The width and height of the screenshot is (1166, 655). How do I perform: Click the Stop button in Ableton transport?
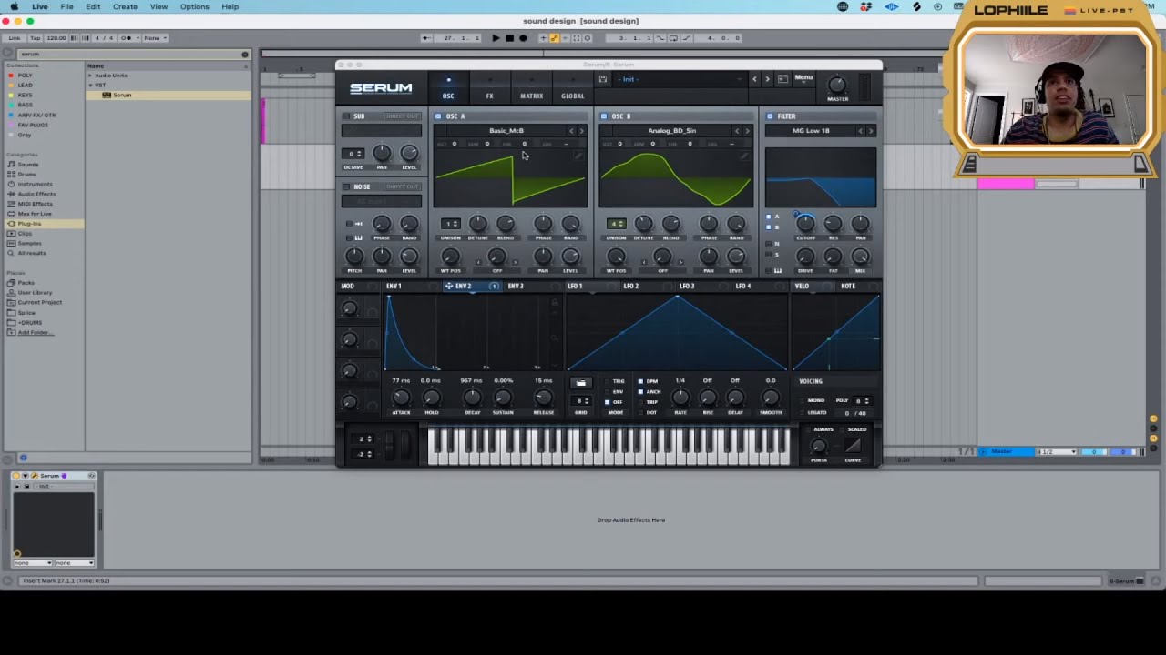click(509, 38)
